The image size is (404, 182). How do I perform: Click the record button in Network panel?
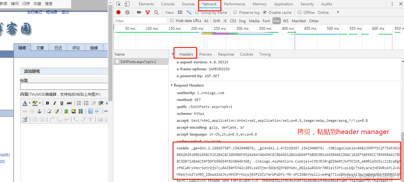tap(118, 12)
